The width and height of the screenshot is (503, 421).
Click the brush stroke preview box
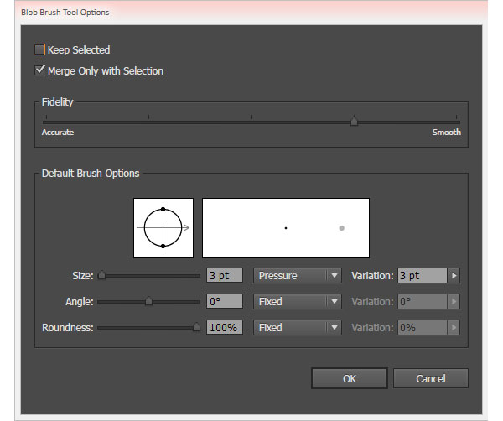(x=286, y=227)
